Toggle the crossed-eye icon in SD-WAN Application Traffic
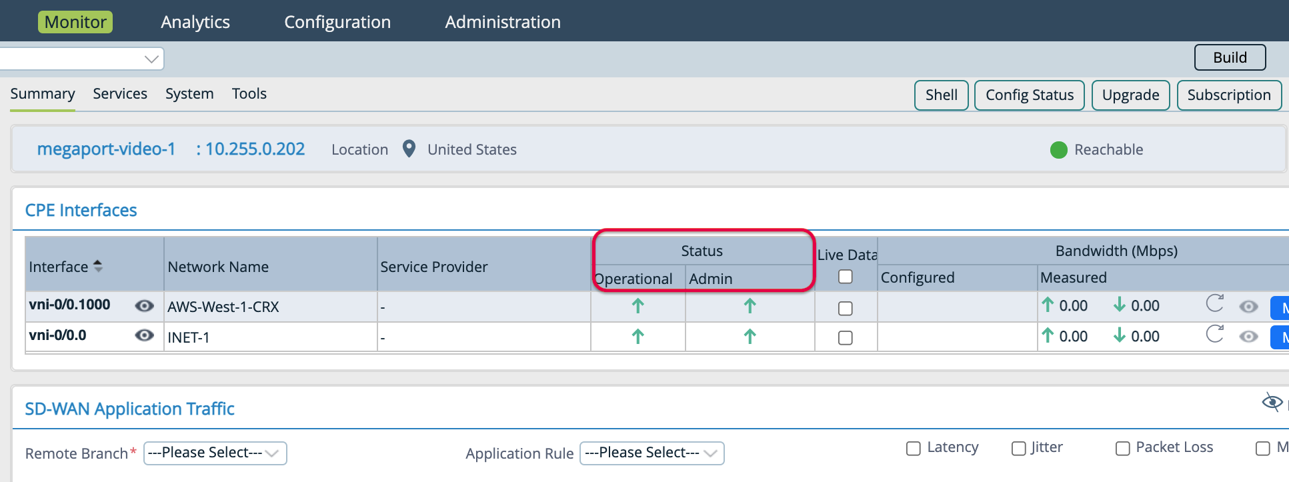Image resolution: width=1289 pixels, height=482 pixels. point(1272,402)
